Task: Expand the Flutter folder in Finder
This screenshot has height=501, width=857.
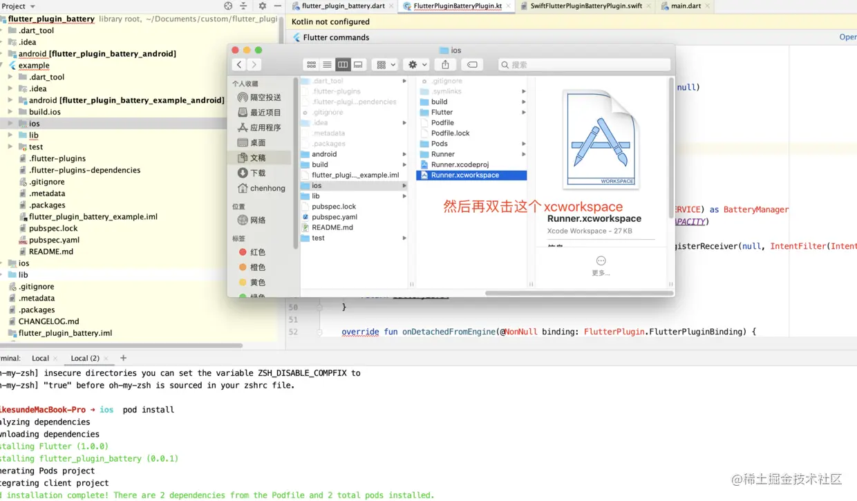Action: point(524,113)
